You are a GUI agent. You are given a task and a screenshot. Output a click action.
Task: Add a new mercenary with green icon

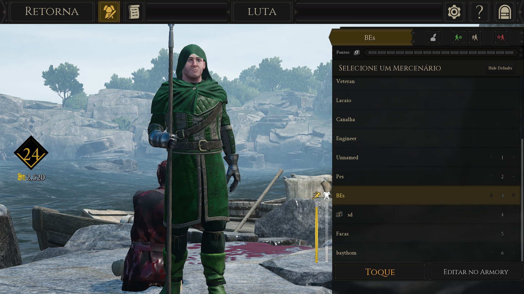(458, 37)
